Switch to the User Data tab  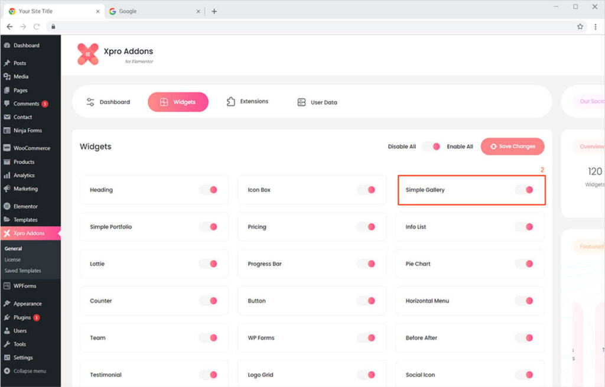click(x=317, y=102)
